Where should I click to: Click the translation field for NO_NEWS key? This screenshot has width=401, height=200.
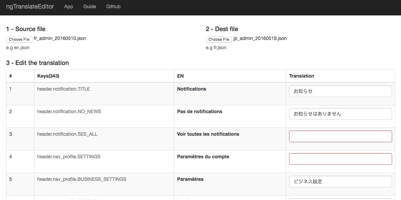340,114
